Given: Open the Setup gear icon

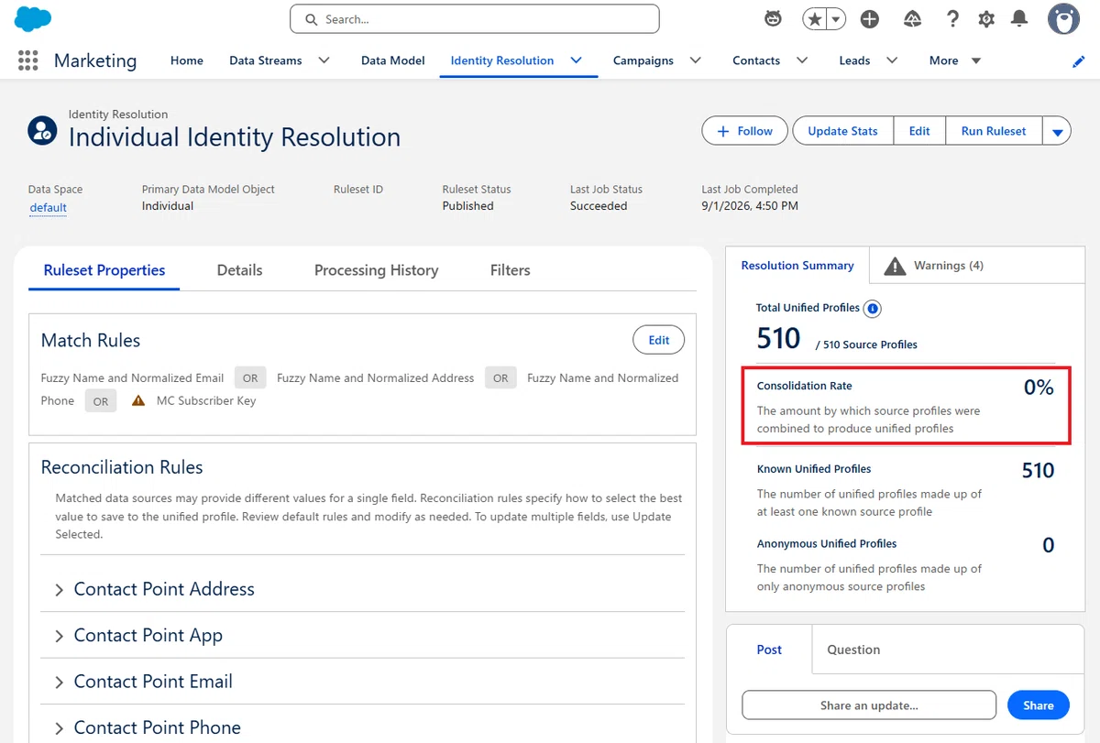Looking at the screenshot, I should tap(986, 19).
